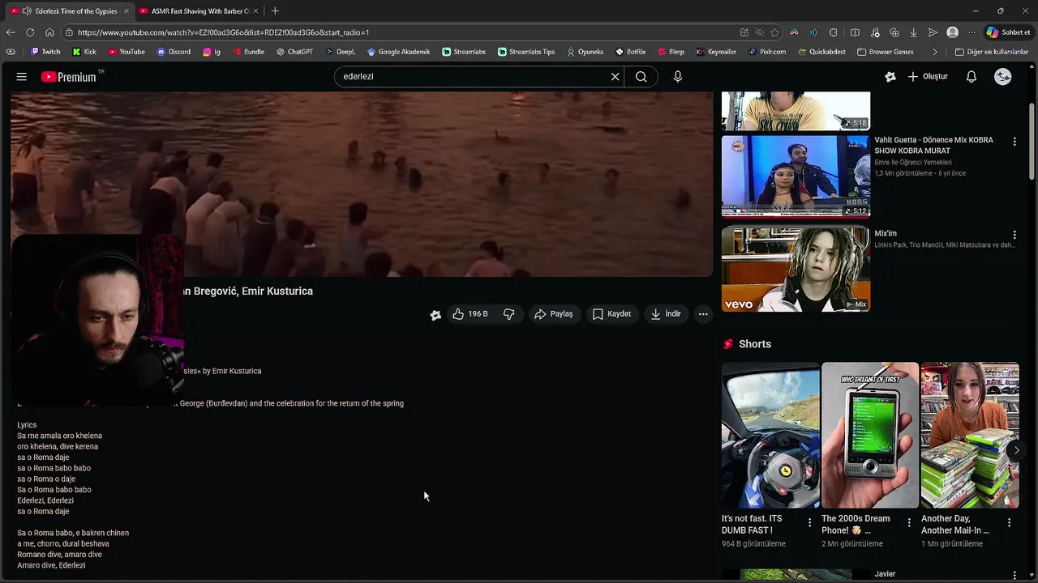Open ChatGPT bookmark
1038x583 pixels.
point(294,52)
